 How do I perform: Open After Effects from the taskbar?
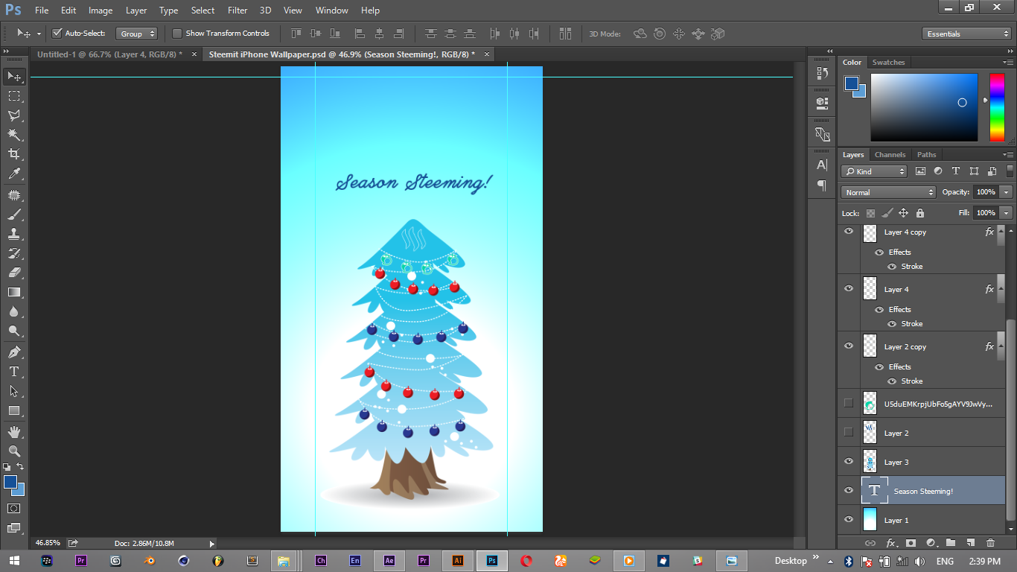389,561
